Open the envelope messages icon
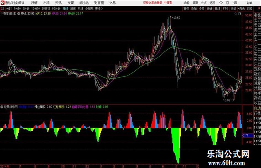 pos(235,3)
